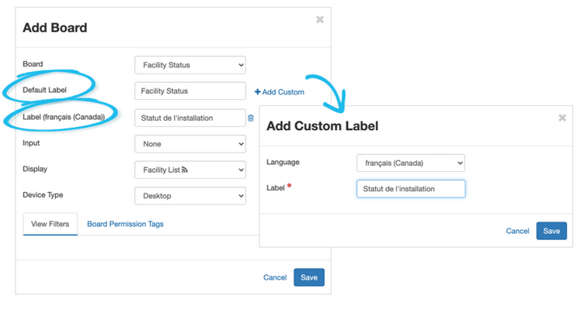580x309 pixels.
Task: Cancel the Add Custom Label dialog
Action: click(517, 231)
